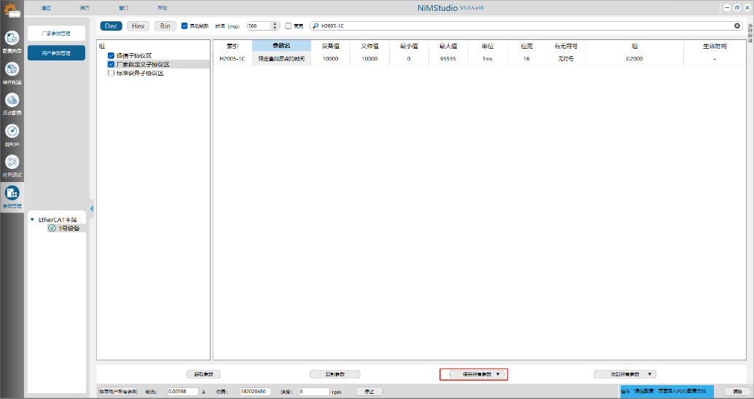Check the 标准设备子协议区 group checkbox
Screen dimensions: 754x399
[x=111, y=73]
